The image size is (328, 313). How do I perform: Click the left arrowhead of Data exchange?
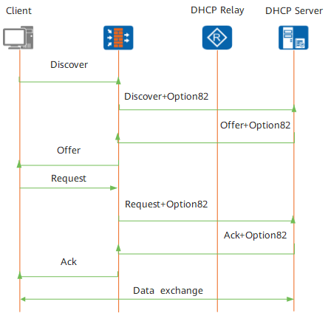click(24, 299)
